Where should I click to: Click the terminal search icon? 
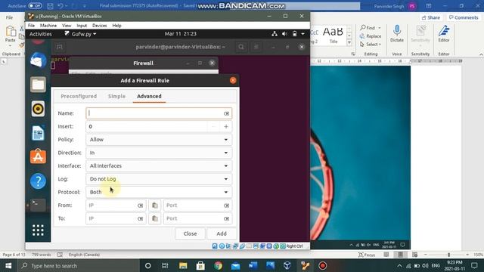tap(241, 47)
